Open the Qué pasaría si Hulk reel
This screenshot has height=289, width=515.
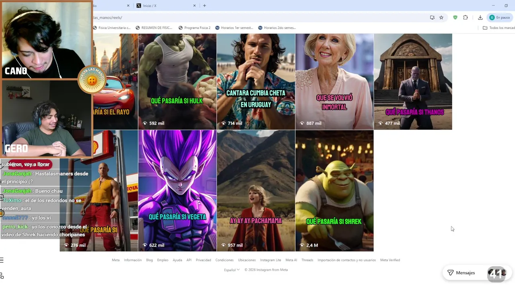(x=177, y=81)
